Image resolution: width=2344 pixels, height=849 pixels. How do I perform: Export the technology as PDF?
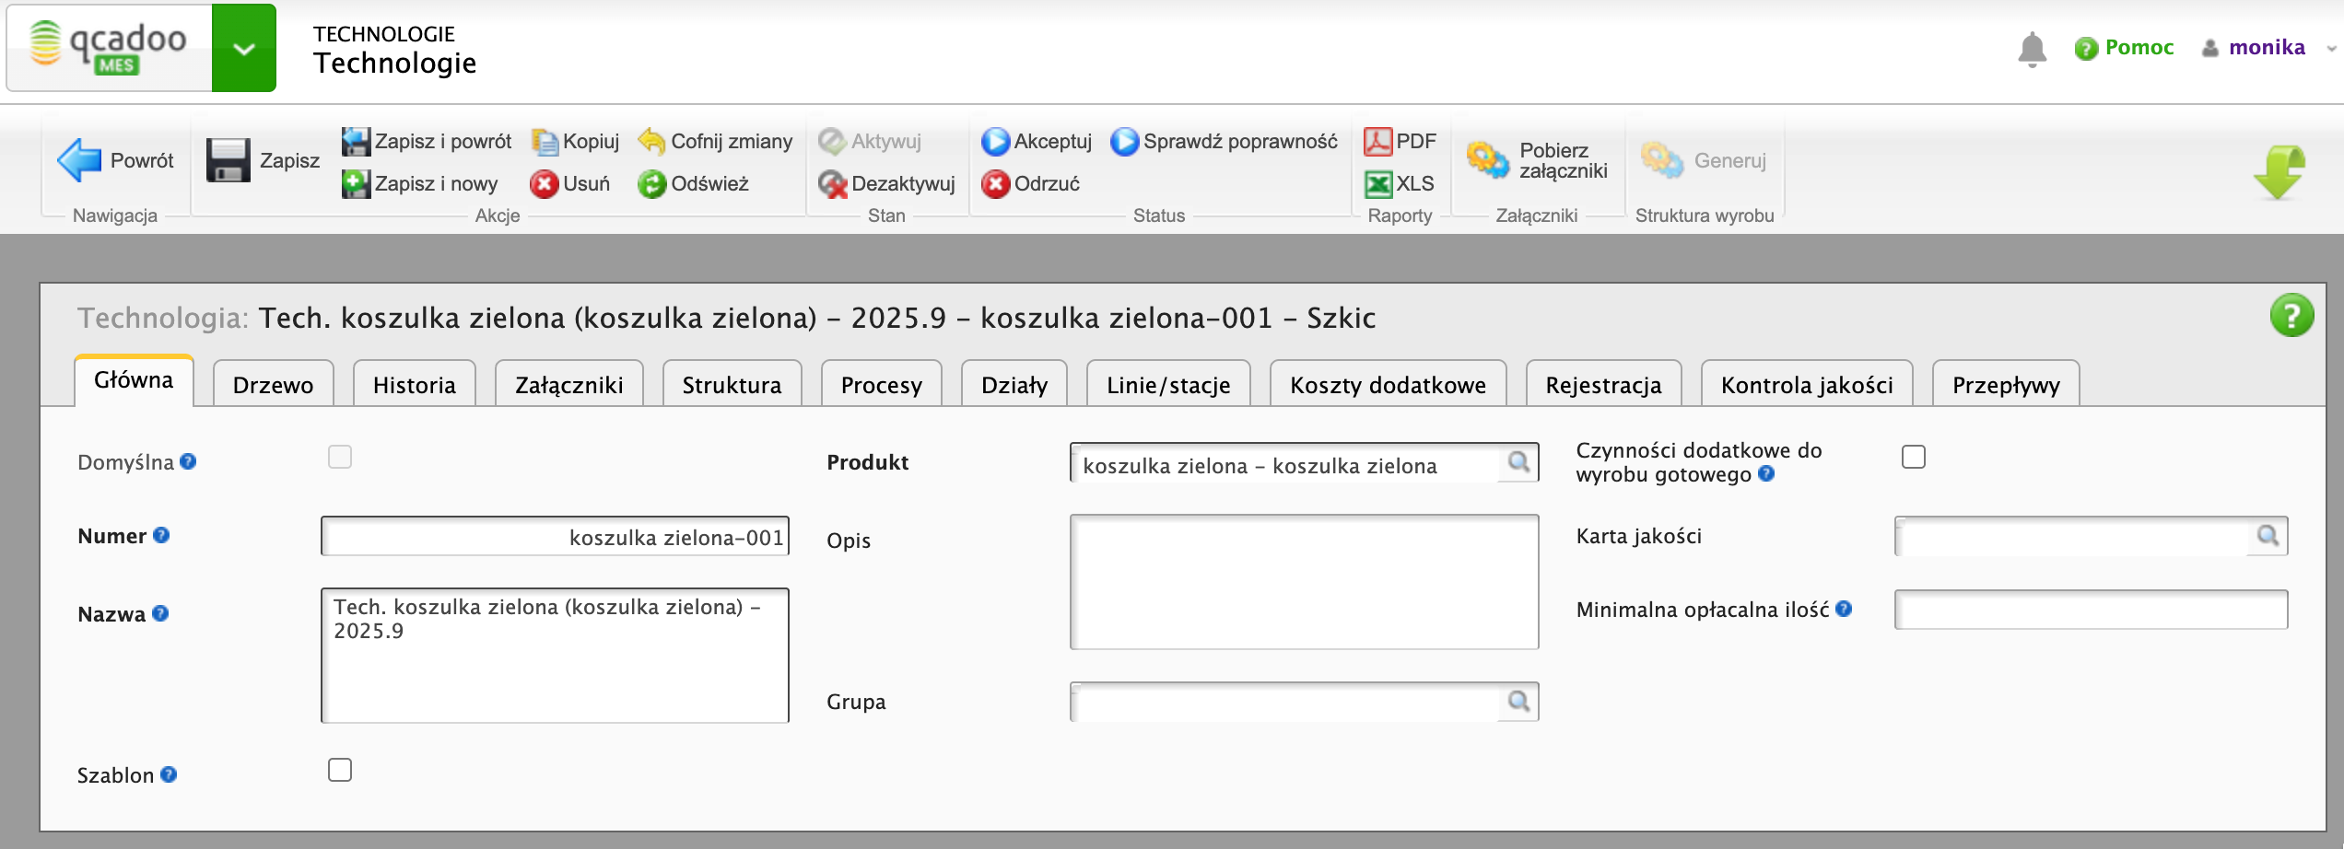click(1400, 141)
